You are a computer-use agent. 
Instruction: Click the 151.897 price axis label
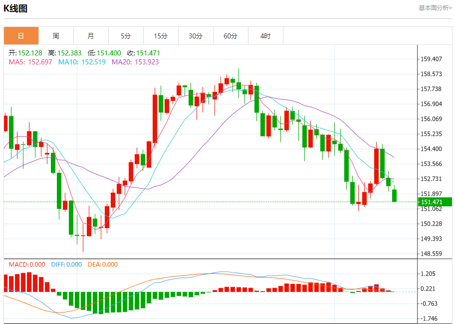coord(431,194)
